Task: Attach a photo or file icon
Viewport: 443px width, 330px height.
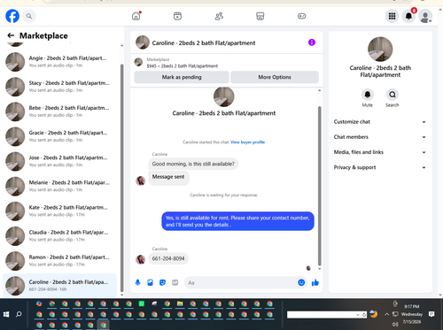Action: pyautogui.click(x=150, y=283)
